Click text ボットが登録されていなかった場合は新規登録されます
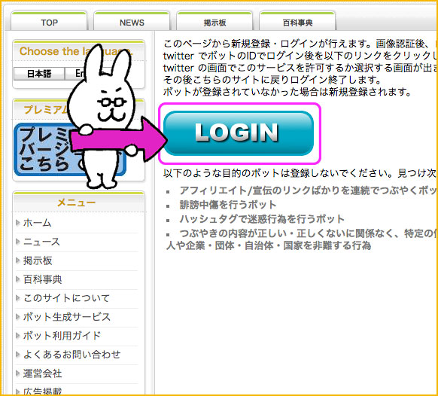Image resolution: width=438 pixels, height=396 pixels. point(287,92)
